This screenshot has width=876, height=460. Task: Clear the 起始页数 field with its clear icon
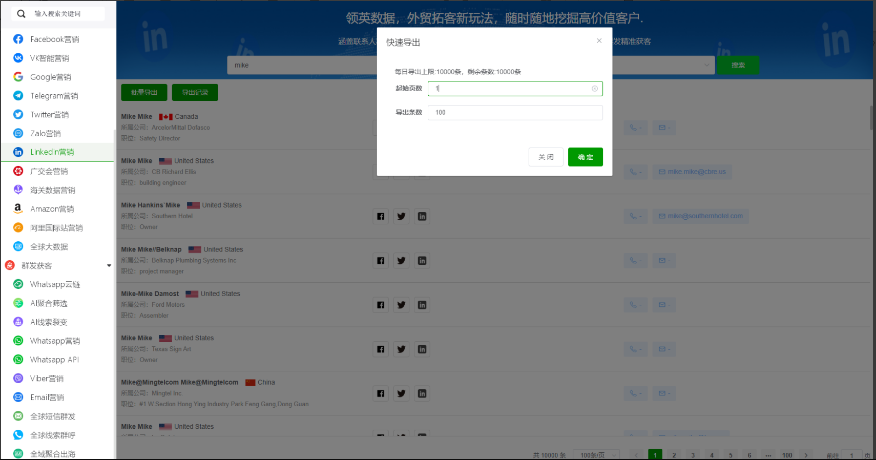click(595, 89)
